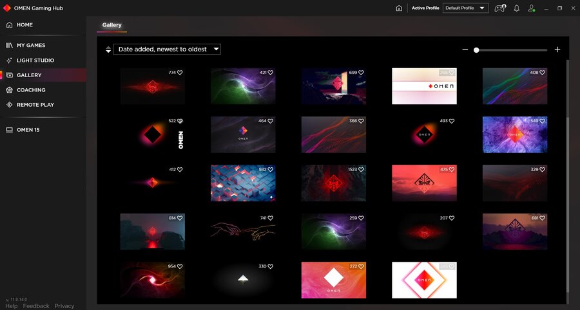580x310 pixels.
Task: Open the game controller icon in title bar
Action: [x=500, y=8]
